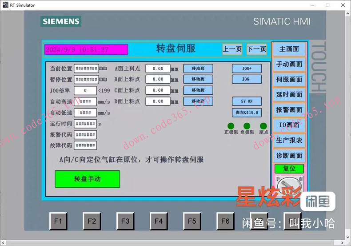Viewport: 351px width, 246px height.
Task: Select the B面上料点 position field
Action: [158, 79]
